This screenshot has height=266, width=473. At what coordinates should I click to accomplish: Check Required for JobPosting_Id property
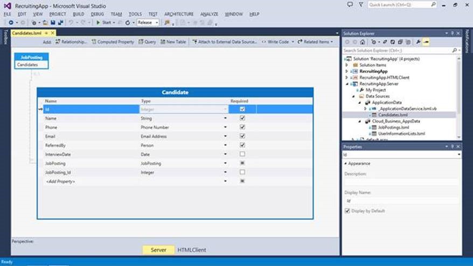click(x=242, y=172)
